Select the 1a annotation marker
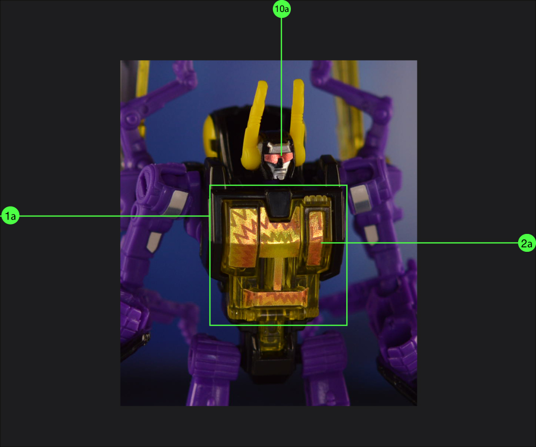The image size is (536, 447). point(10,216)
